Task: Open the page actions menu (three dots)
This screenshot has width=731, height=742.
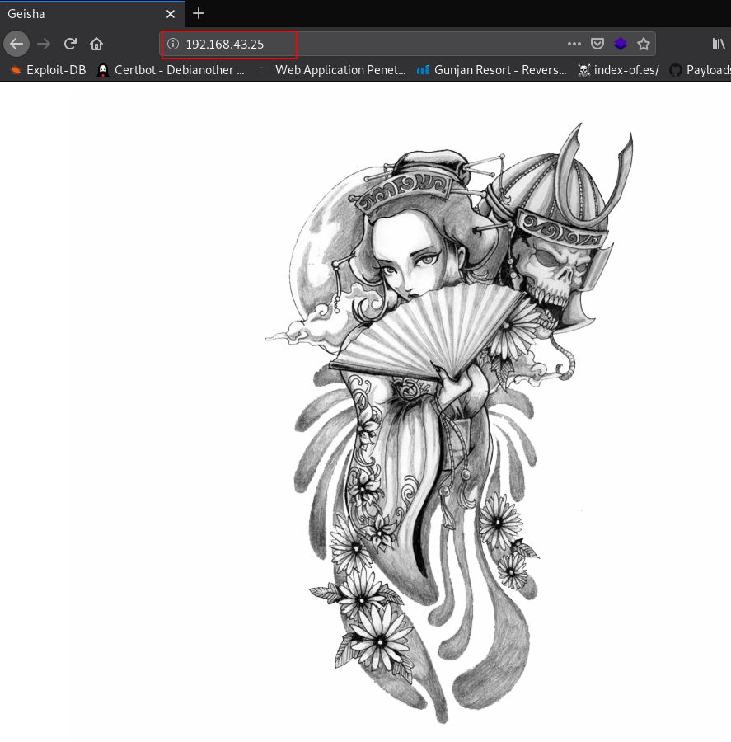Action: pyautogui.click(x=574, y=44)
